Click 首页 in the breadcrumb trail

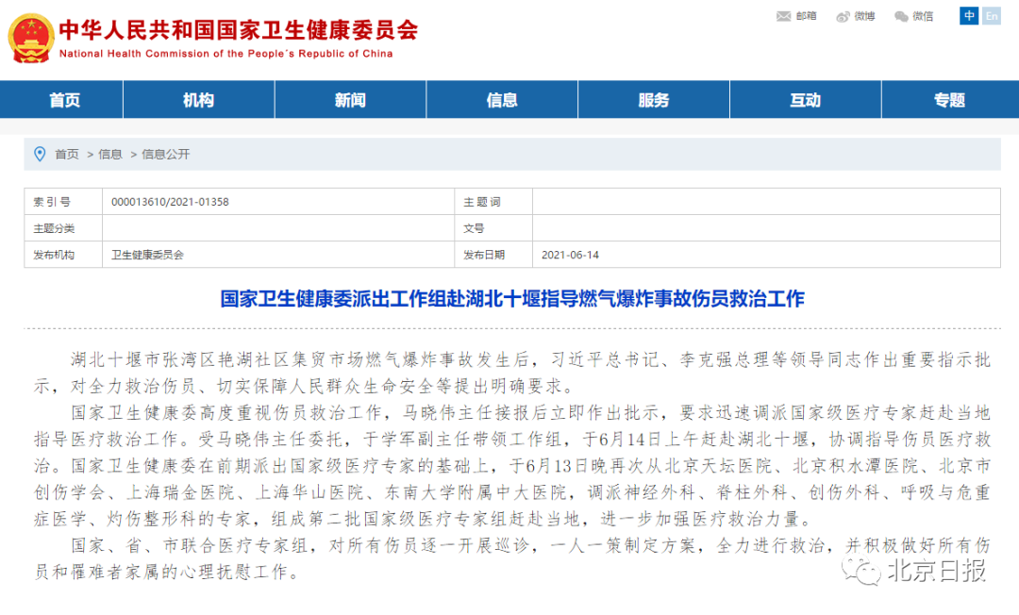(64, 154)
